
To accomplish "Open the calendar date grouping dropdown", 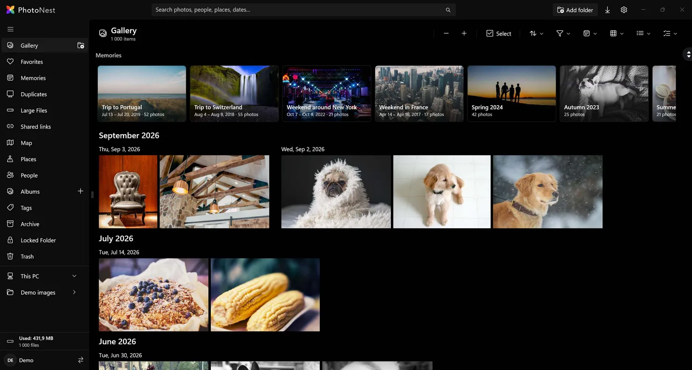I will (x=590, y=33).
